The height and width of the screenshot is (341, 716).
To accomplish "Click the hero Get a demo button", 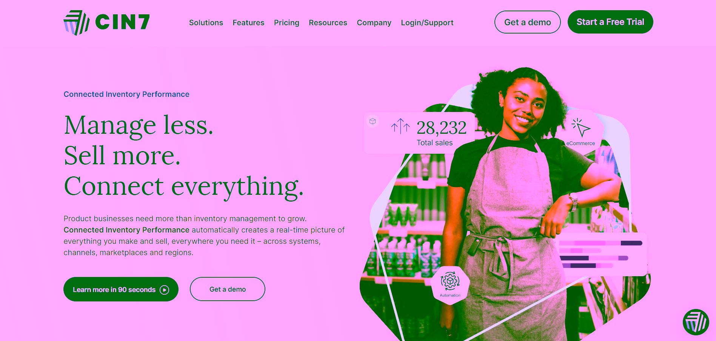I will [x=228, y=289].
